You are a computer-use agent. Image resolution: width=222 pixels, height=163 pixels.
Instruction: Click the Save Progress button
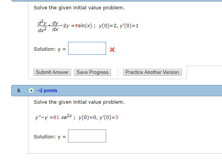pyautogui.click(x=92, y=72)
